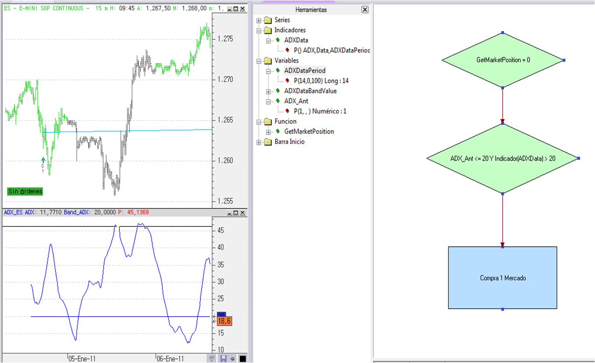Select the ADXData tree item
The width and height of the screenshot is (595, 363).
coord(296,40)
